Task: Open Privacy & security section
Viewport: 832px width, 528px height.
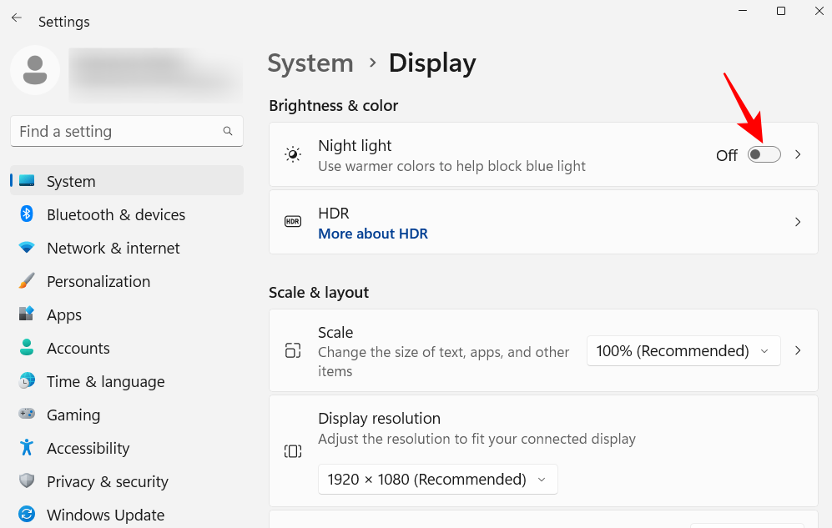Action: pos(107,481)
